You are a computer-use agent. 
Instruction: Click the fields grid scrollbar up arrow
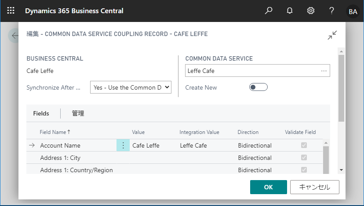point(326,143)
